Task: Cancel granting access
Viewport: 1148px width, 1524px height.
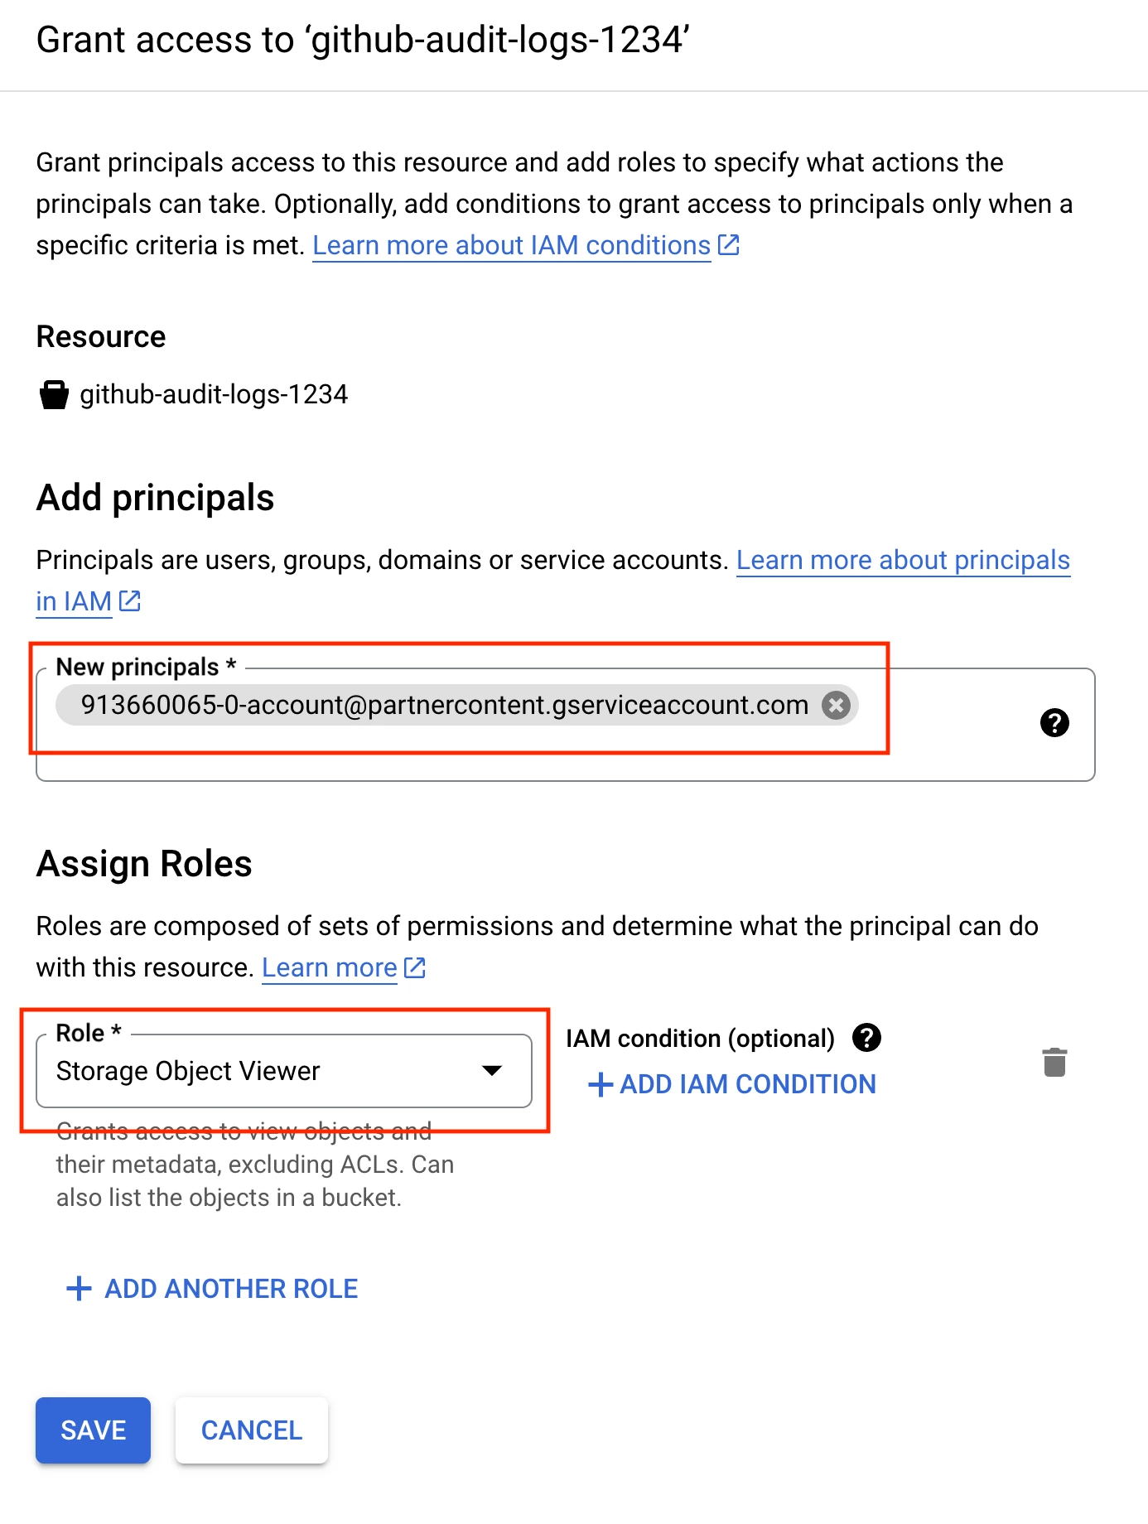Action: coord(252,1430)
